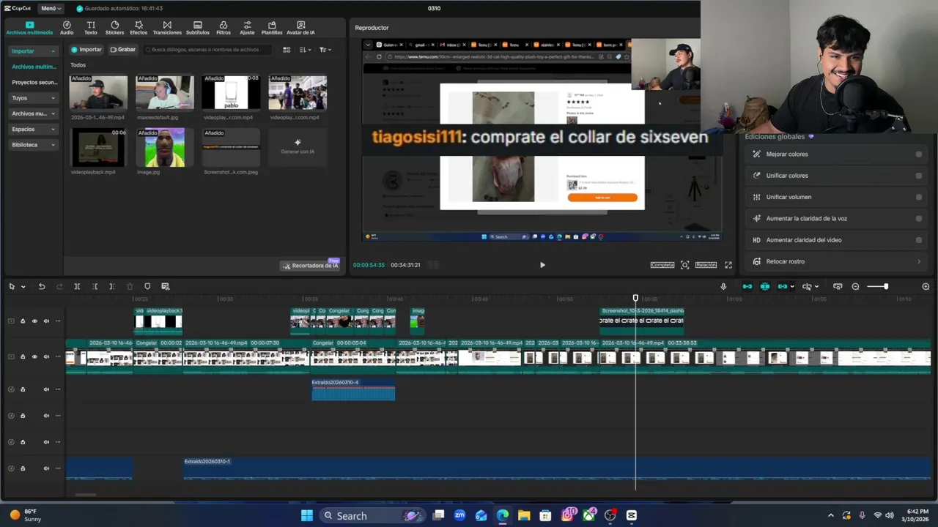Enable Aumentar claridad del video checkbox
The height and width of the screenshot is (527, 938).
click(x=919, y=240)
